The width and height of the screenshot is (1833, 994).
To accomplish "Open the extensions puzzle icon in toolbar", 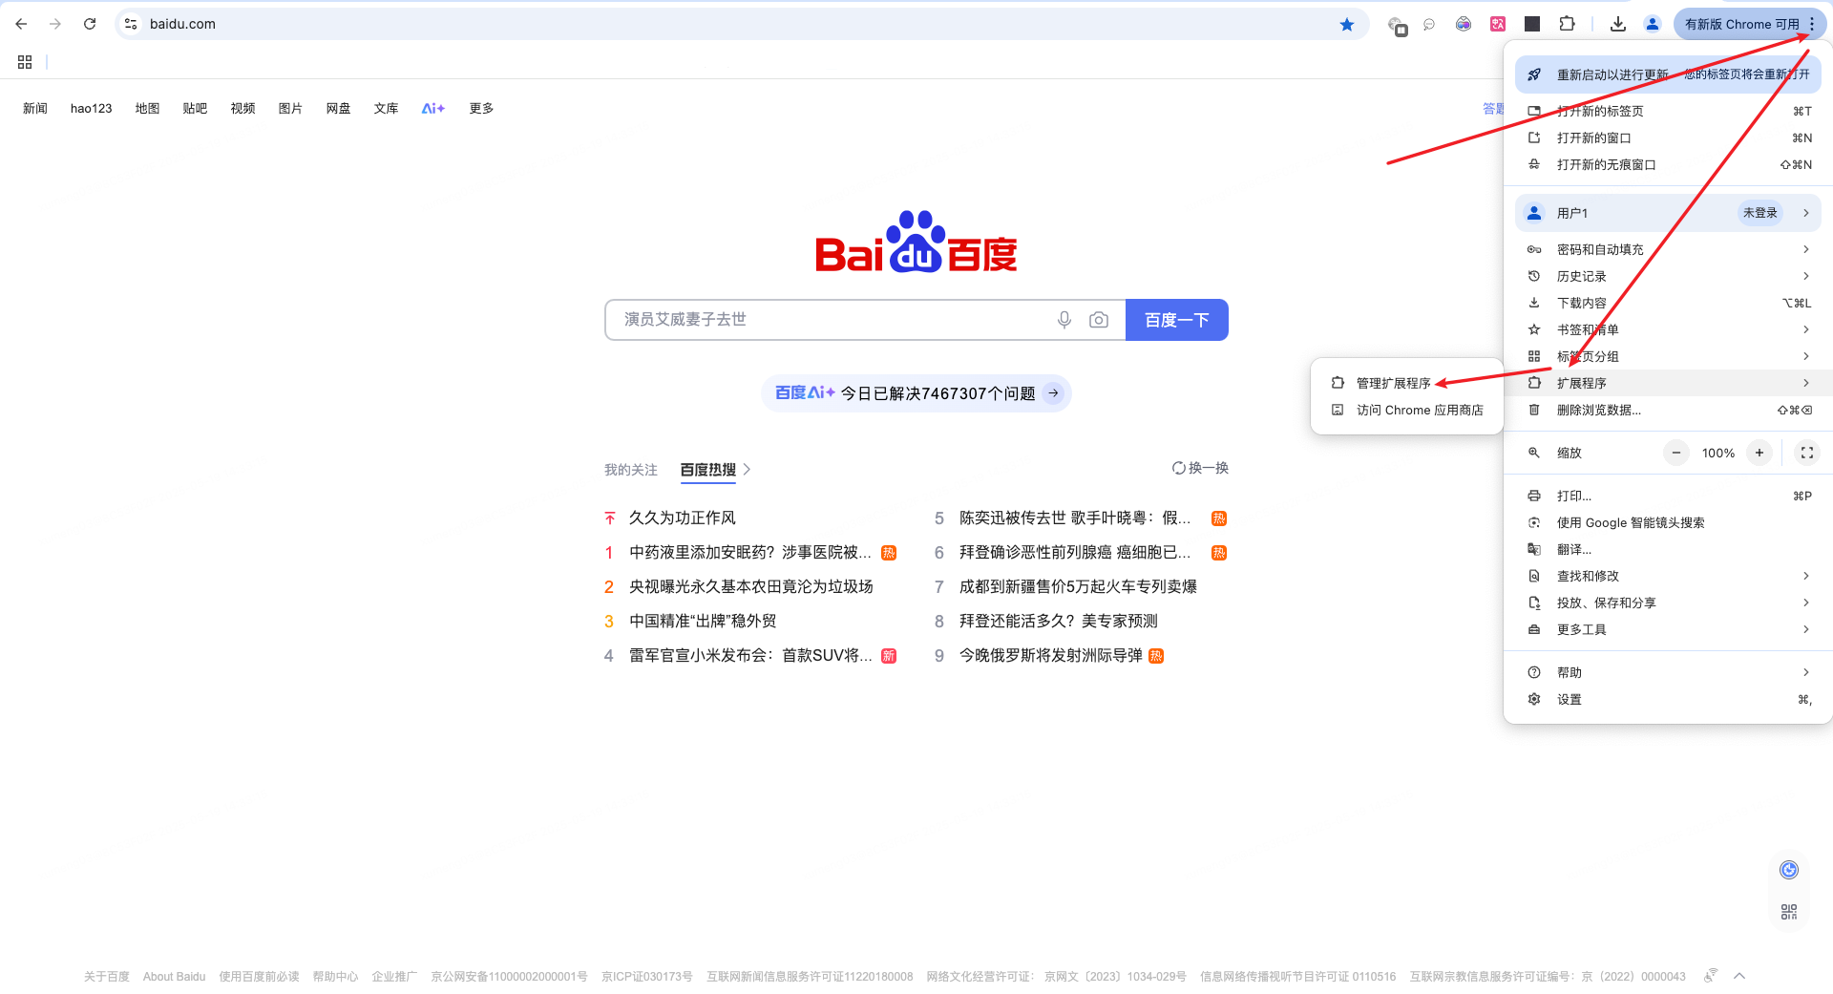I will [1567, 24].
